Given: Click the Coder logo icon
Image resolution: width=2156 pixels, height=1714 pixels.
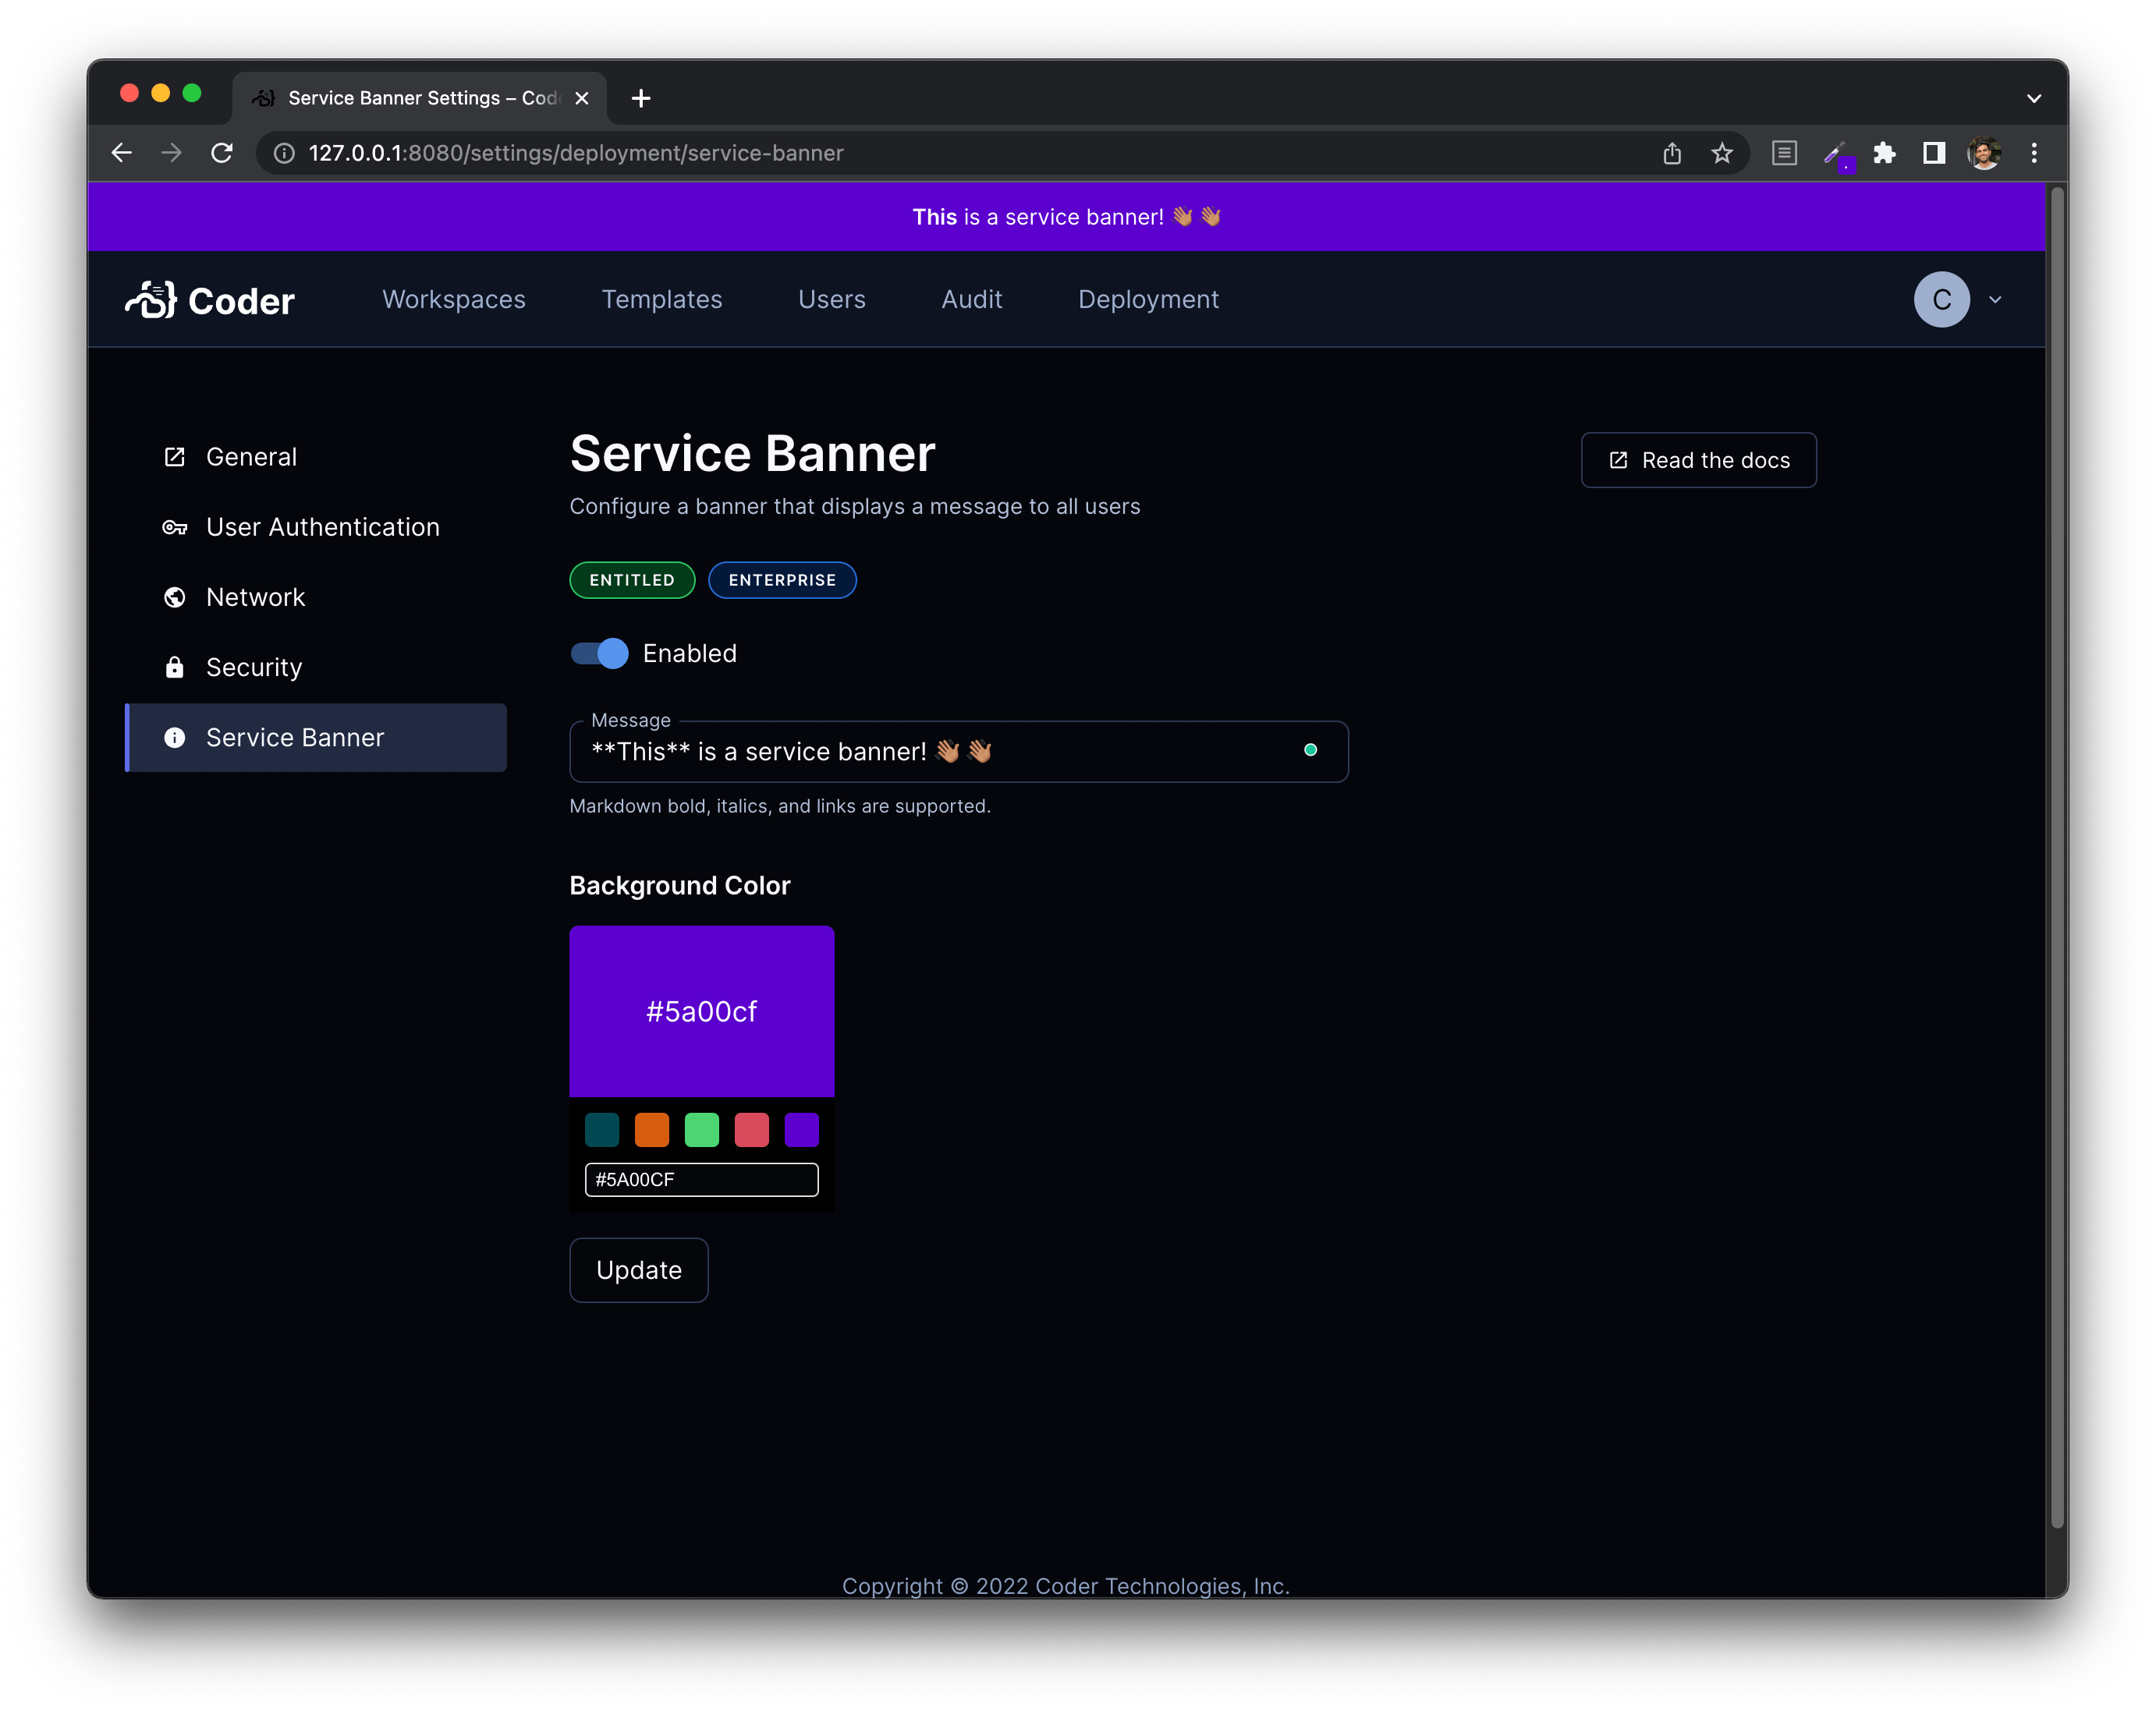Looking at the screenshot, I should (x=152, y=299).
